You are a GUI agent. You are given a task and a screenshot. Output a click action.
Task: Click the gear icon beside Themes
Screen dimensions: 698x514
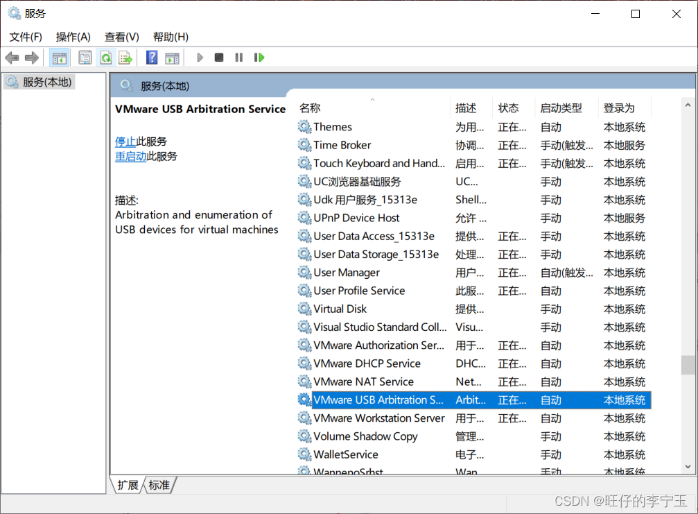click(x=304, y=127)
